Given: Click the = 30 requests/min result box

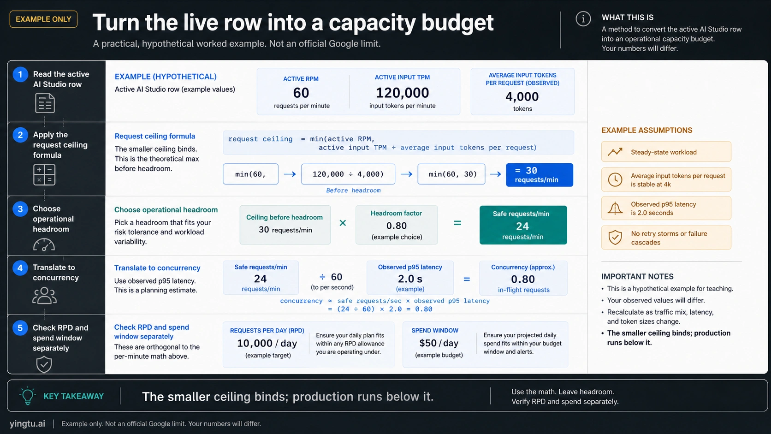Looking at the screenshot, I should pyautogui.click(x=540, y=175).
